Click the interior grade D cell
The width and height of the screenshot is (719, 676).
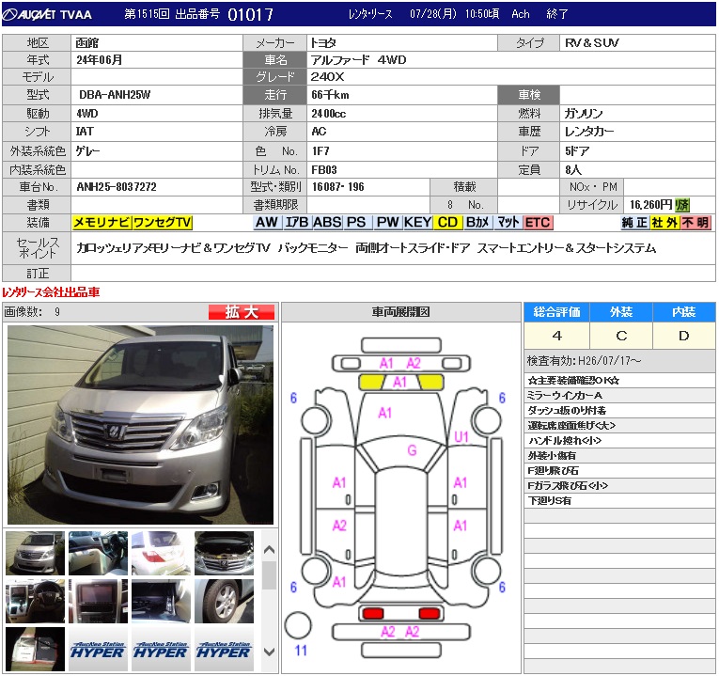(683, 336)
